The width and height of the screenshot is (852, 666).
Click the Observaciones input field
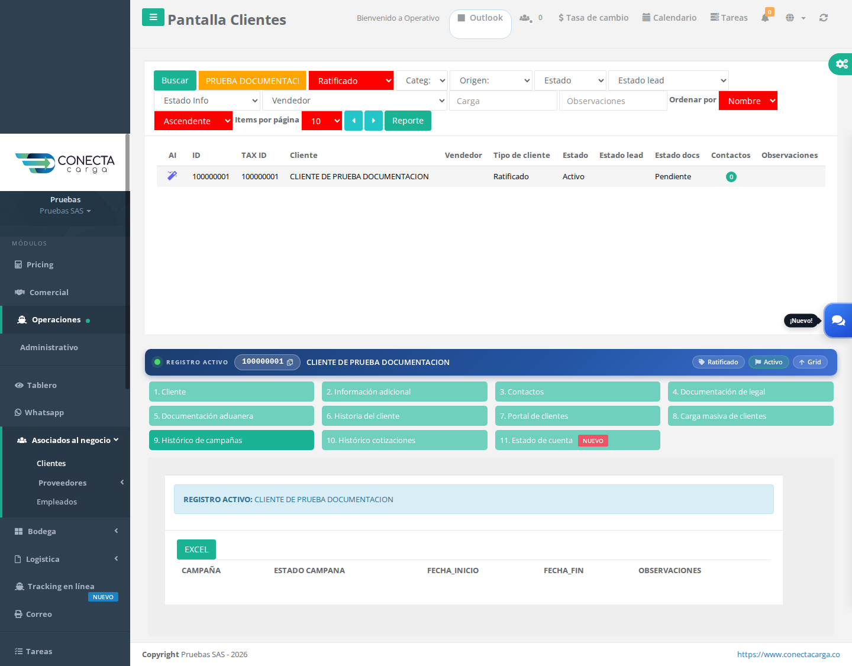coord(613,101)
